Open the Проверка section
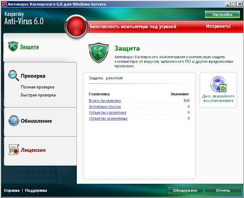The image size is (244, 198). pyautogui.click(x=33, y=76)
